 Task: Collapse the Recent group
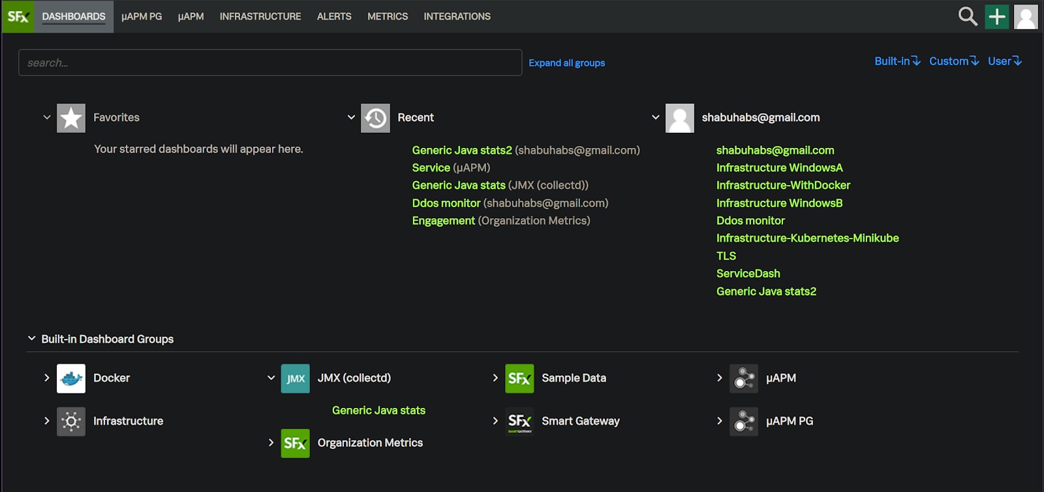coord(351,117)
